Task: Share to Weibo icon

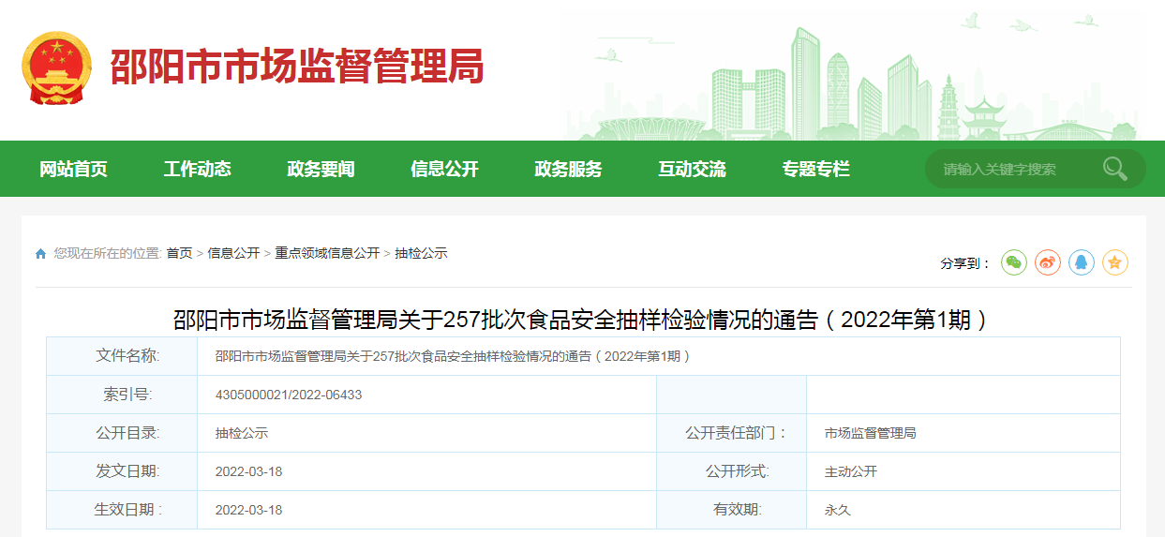Action: (1048, 262)
